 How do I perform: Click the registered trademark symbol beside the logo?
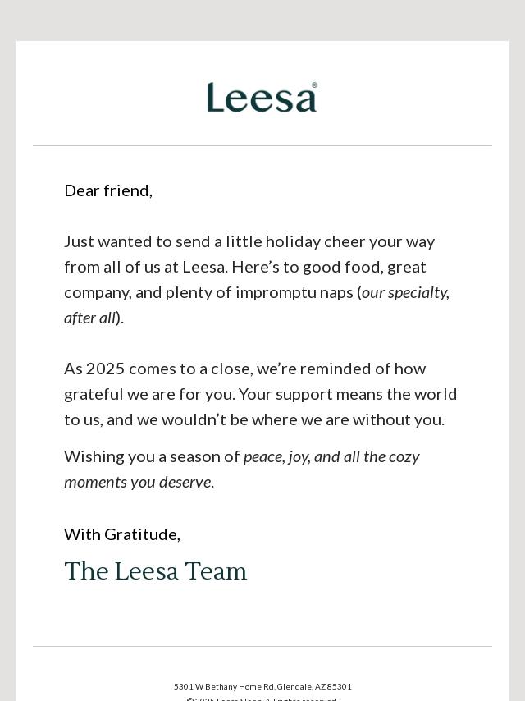[314, 85]
